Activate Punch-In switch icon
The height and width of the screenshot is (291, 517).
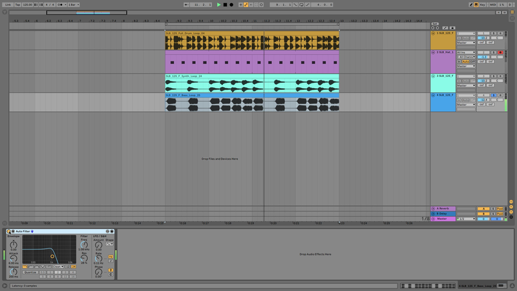coord(295,5)
